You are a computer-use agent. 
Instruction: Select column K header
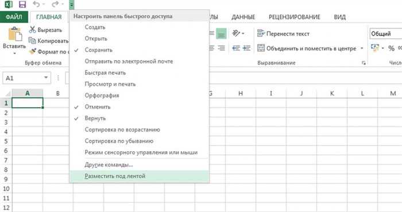pyautogui.click(x=332, y=93)
